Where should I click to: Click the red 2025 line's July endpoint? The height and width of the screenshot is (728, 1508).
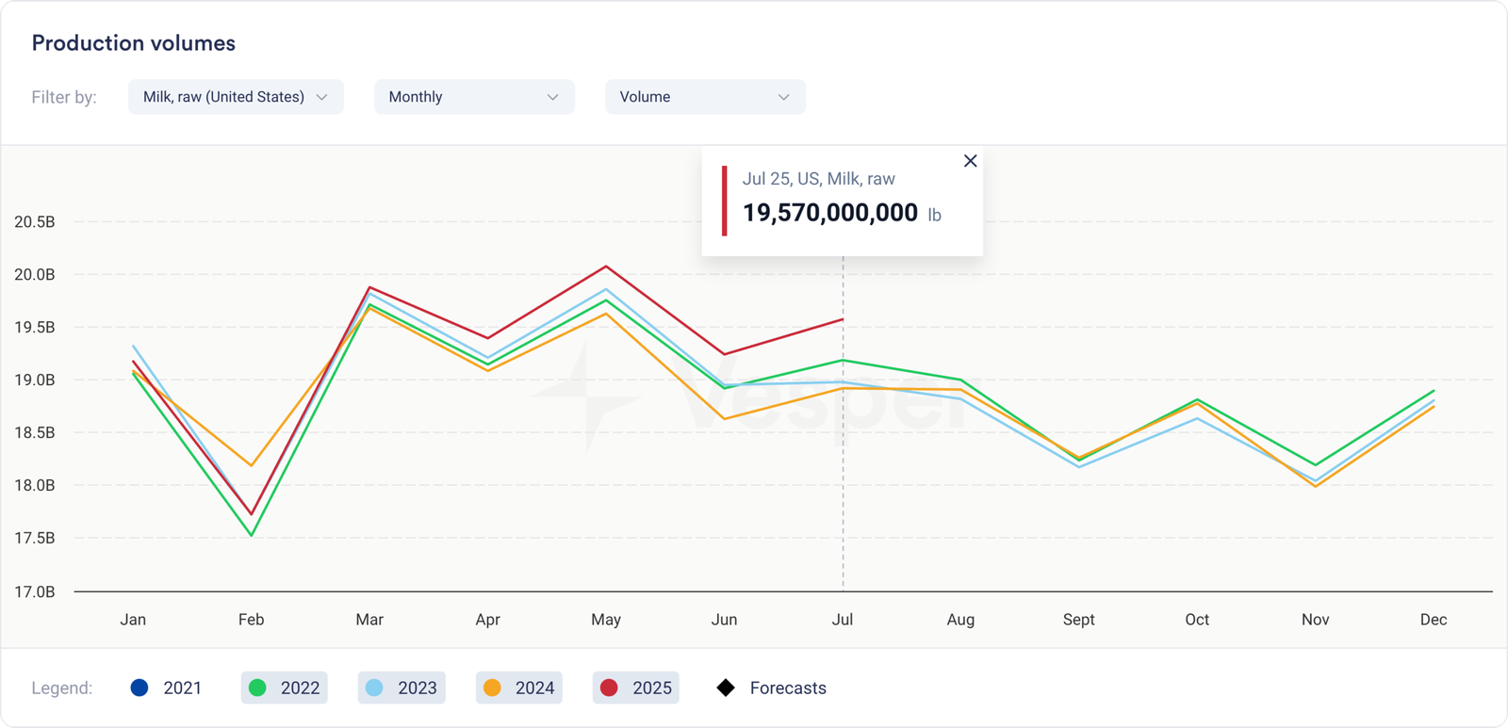tap(843, 320)
